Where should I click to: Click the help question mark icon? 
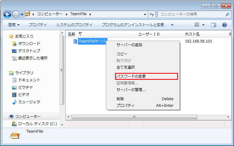coord(225,25)
